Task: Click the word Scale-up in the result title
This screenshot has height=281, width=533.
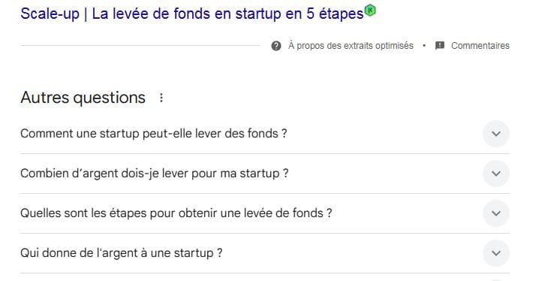Action: coord(50,14)
